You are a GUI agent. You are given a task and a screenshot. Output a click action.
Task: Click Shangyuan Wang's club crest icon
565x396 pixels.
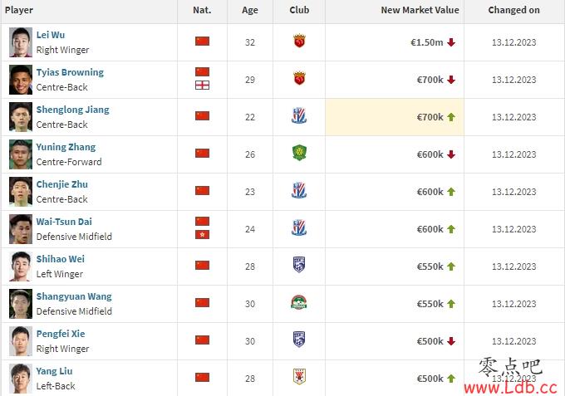299,302
